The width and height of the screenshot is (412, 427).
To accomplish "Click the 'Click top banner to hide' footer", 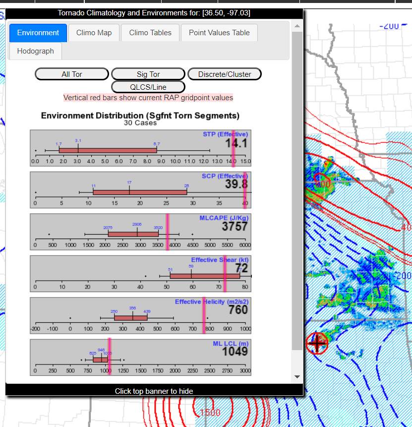I will (x=154, y=391).
